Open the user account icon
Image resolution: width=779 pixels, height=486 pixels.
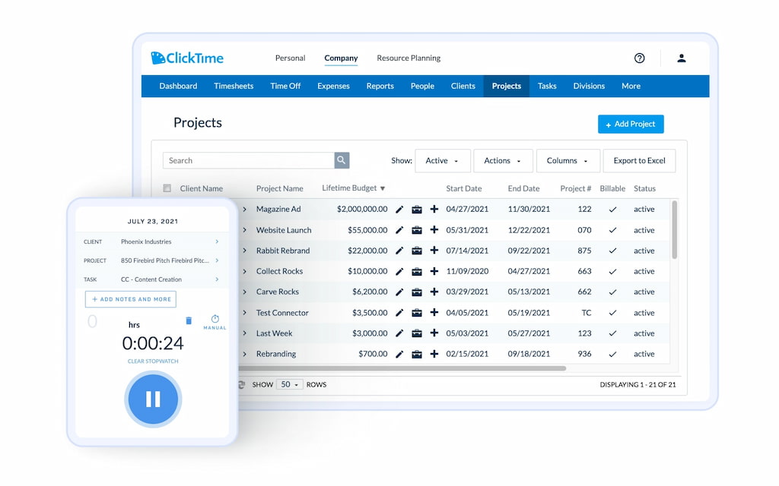tap(682, 58)
